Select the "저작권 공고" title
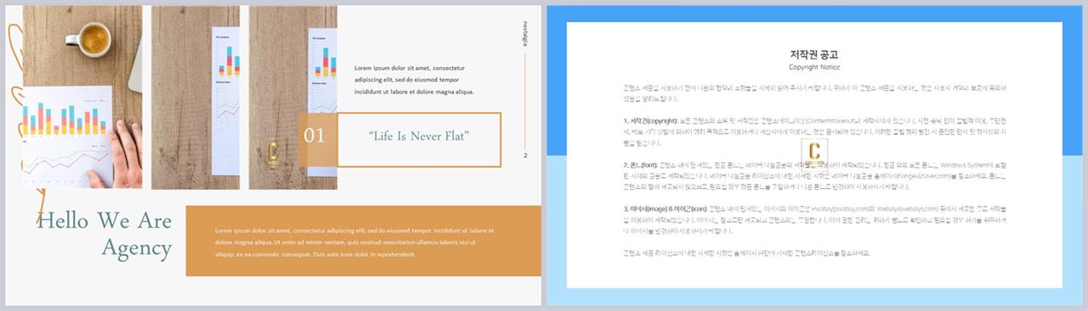This screenshot has width=1088, height=311. (x=814, y=54)
